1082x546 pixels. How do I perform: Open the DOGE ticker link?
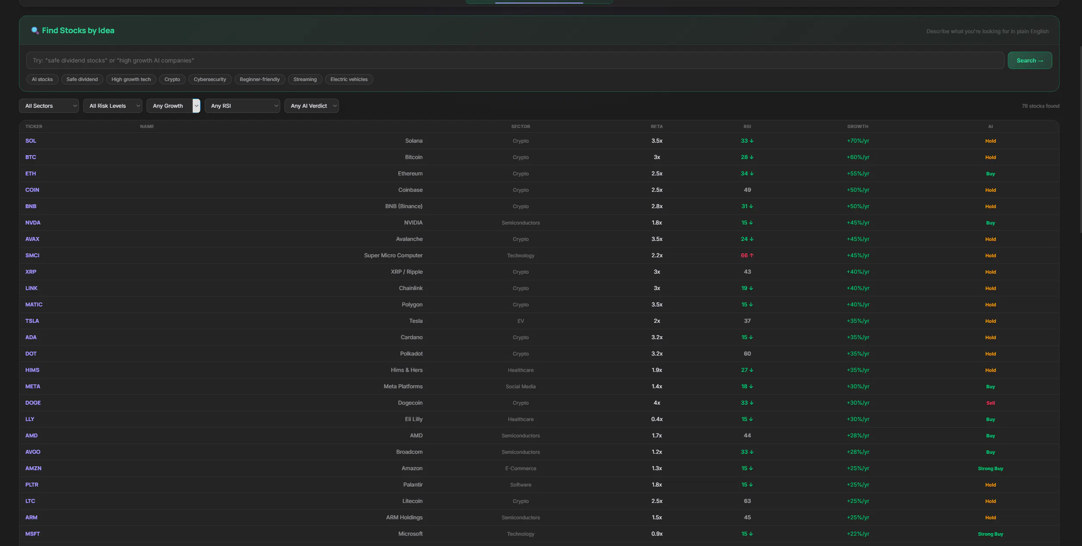point(33,403)
